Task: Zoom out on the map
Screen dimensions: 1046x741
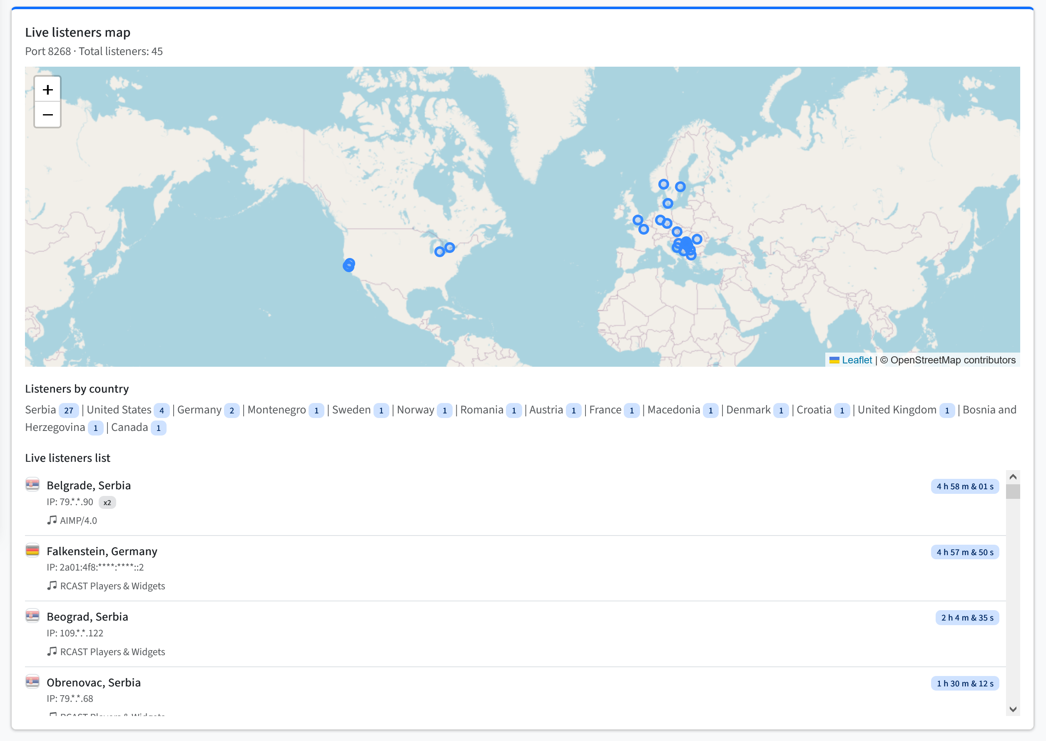Action: [47, 115]
